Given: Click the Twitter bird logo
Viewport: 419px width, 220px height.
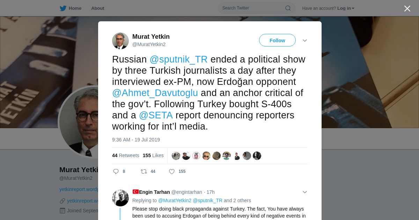Looking at the screenshot, I should [63, 8].
